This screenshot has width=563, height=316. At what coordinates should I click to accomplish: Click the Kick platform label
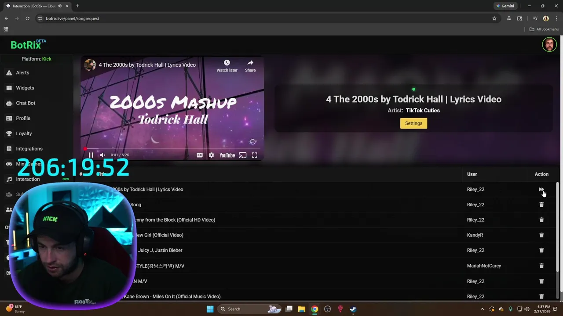pyautogui.click(x=47, y=59)
